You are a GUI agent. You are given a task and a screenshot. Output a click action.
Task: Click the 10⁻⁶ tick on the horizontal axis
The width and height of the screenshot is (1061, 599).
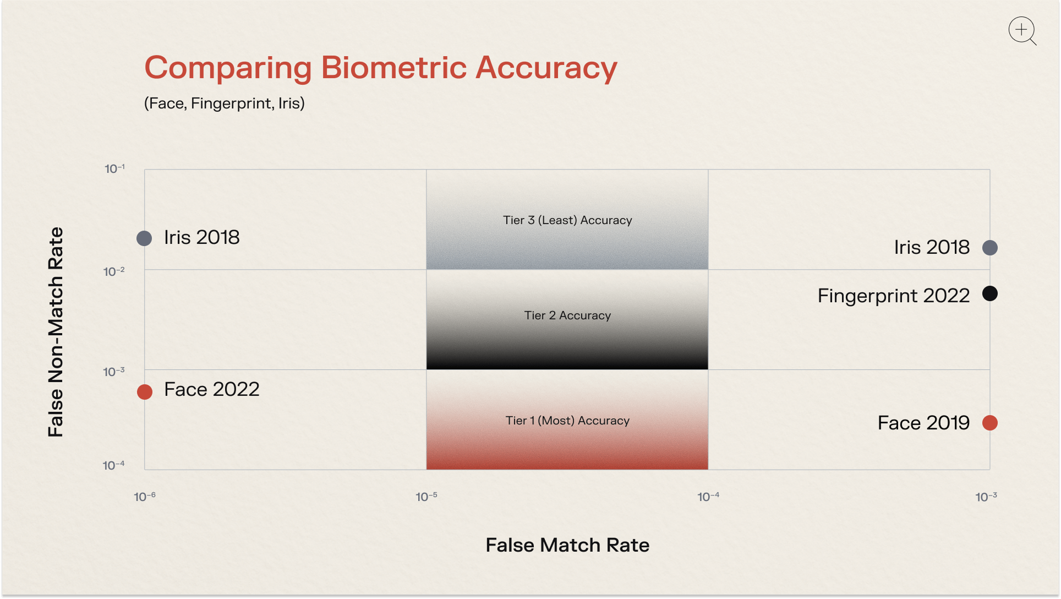point(145,497)
